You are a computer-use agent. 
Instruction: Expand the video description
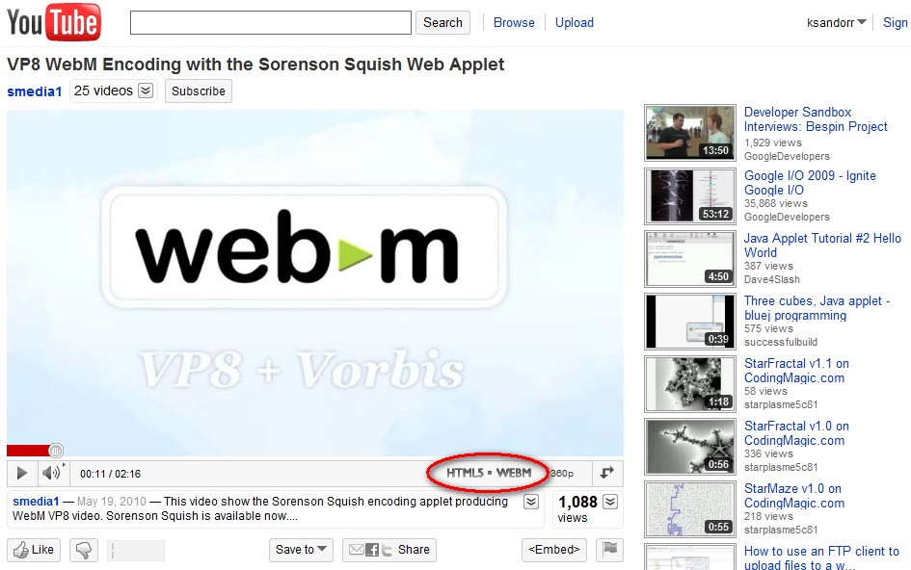coord(531,502)
